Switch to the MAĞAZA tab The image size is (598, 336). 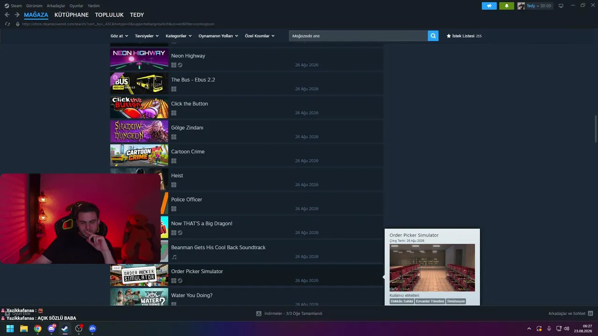[x=36, y=15]
